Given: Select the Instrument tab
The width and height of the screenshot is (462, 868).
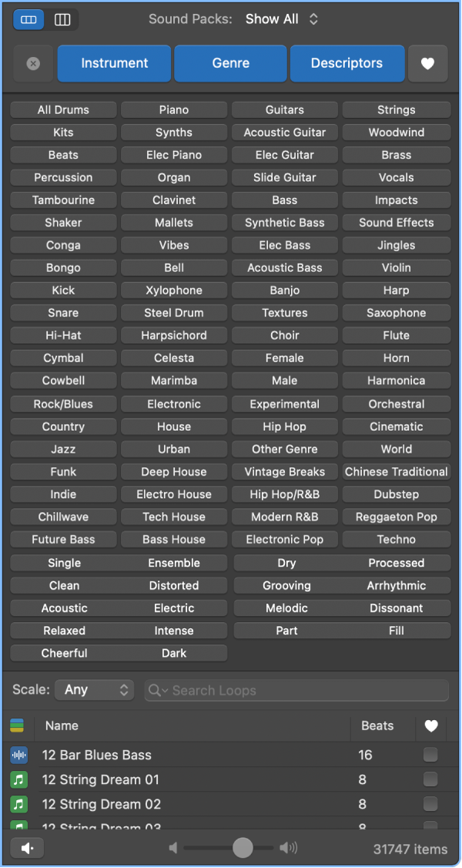Looking at the screenshot, I should coord(114,64).
